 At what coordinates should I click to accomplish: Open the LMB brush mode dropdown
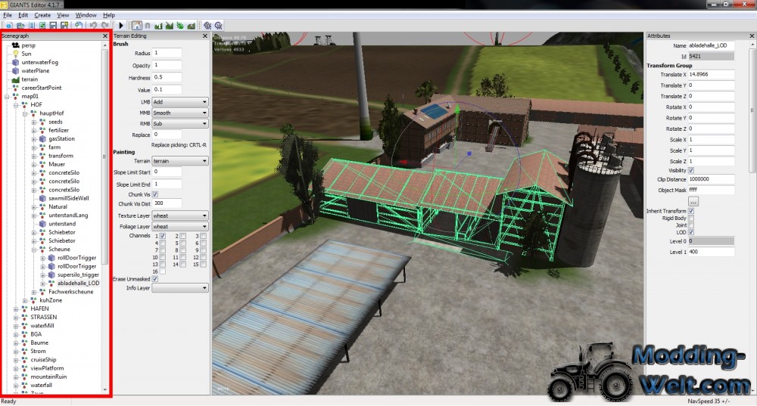(x=180, y=101)
